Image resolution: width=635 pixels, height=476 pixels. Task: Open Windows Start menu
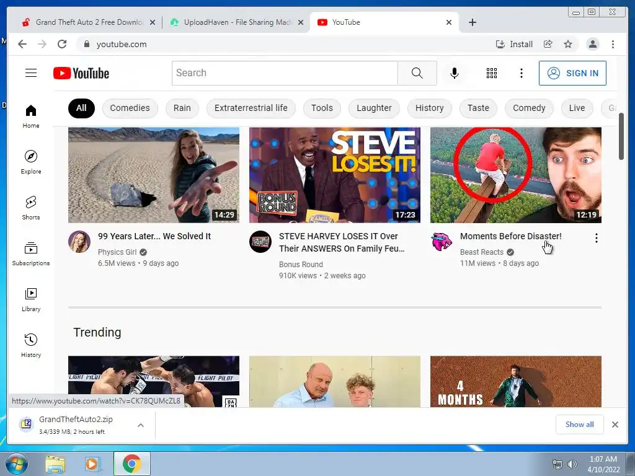click(16, 464)
